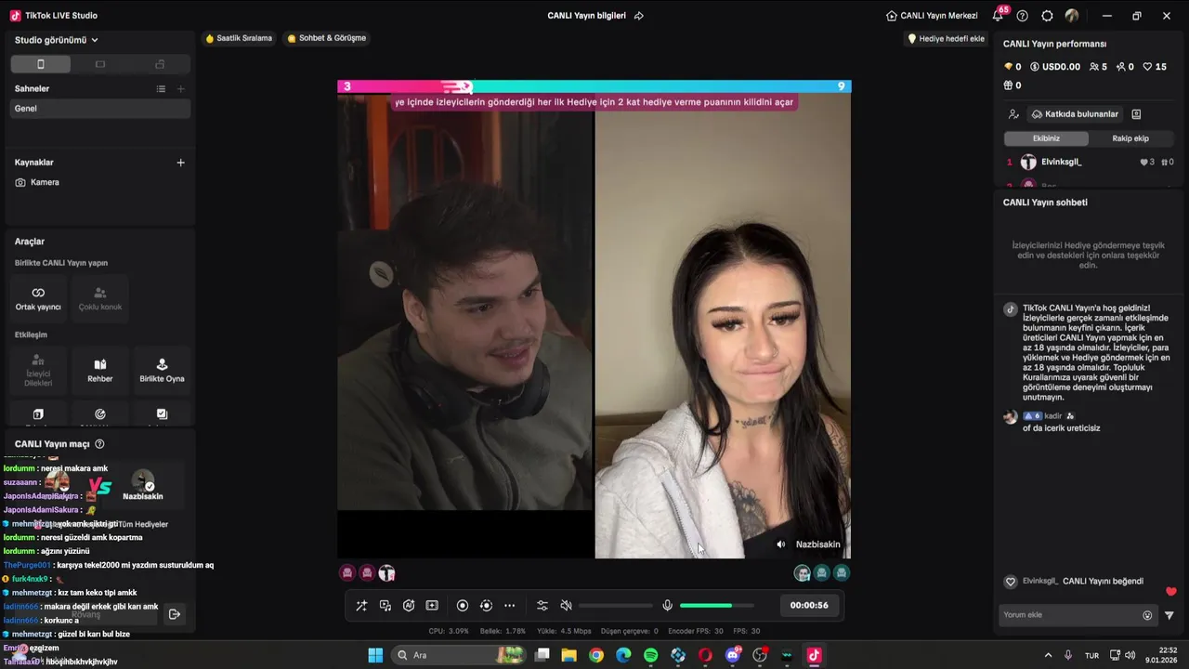This screenshot has height=669, width=1189.
Task: Toggle the microphone icon
Action: [x=667, y=606]
